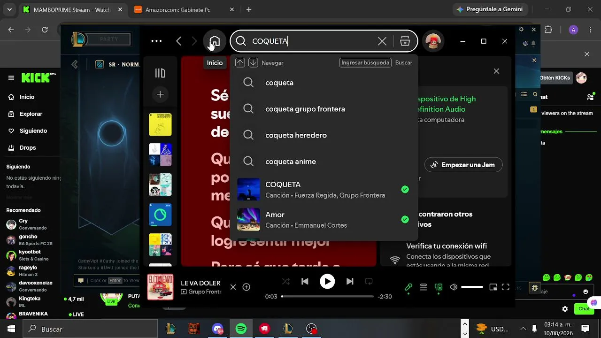Toggle saved checkmark for COQUETA song
Viewport: 601px width, 338px height.
coord(405,189)
